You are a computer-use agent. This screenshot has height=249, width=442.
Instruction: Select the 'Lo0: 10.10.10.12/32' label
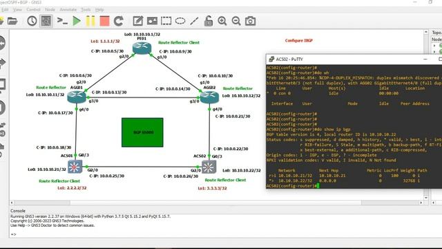pyautogui.click(x=241, y=95)
